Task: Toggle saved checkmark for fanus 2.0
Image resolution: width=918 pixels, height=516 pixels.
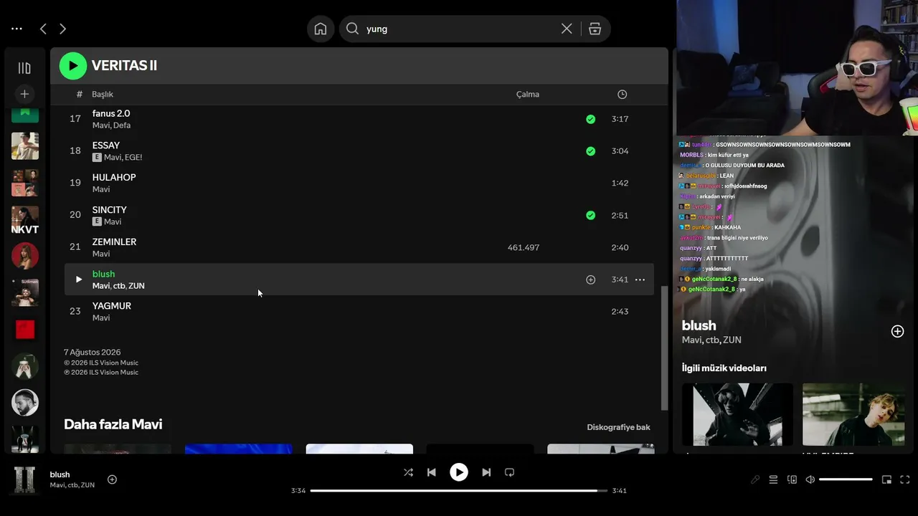Action: click(590, 119)
